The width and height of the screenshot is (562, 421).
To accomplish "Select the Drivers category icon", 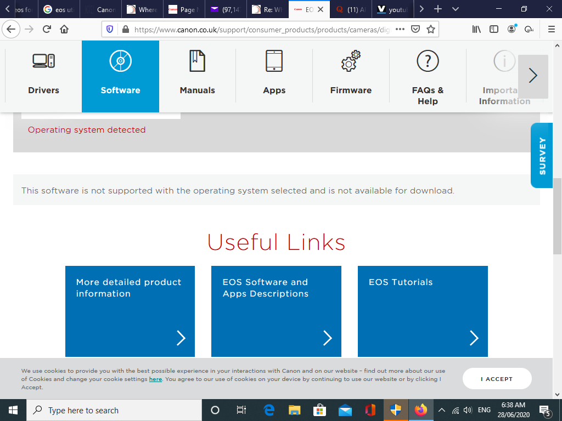I will 43,61.
